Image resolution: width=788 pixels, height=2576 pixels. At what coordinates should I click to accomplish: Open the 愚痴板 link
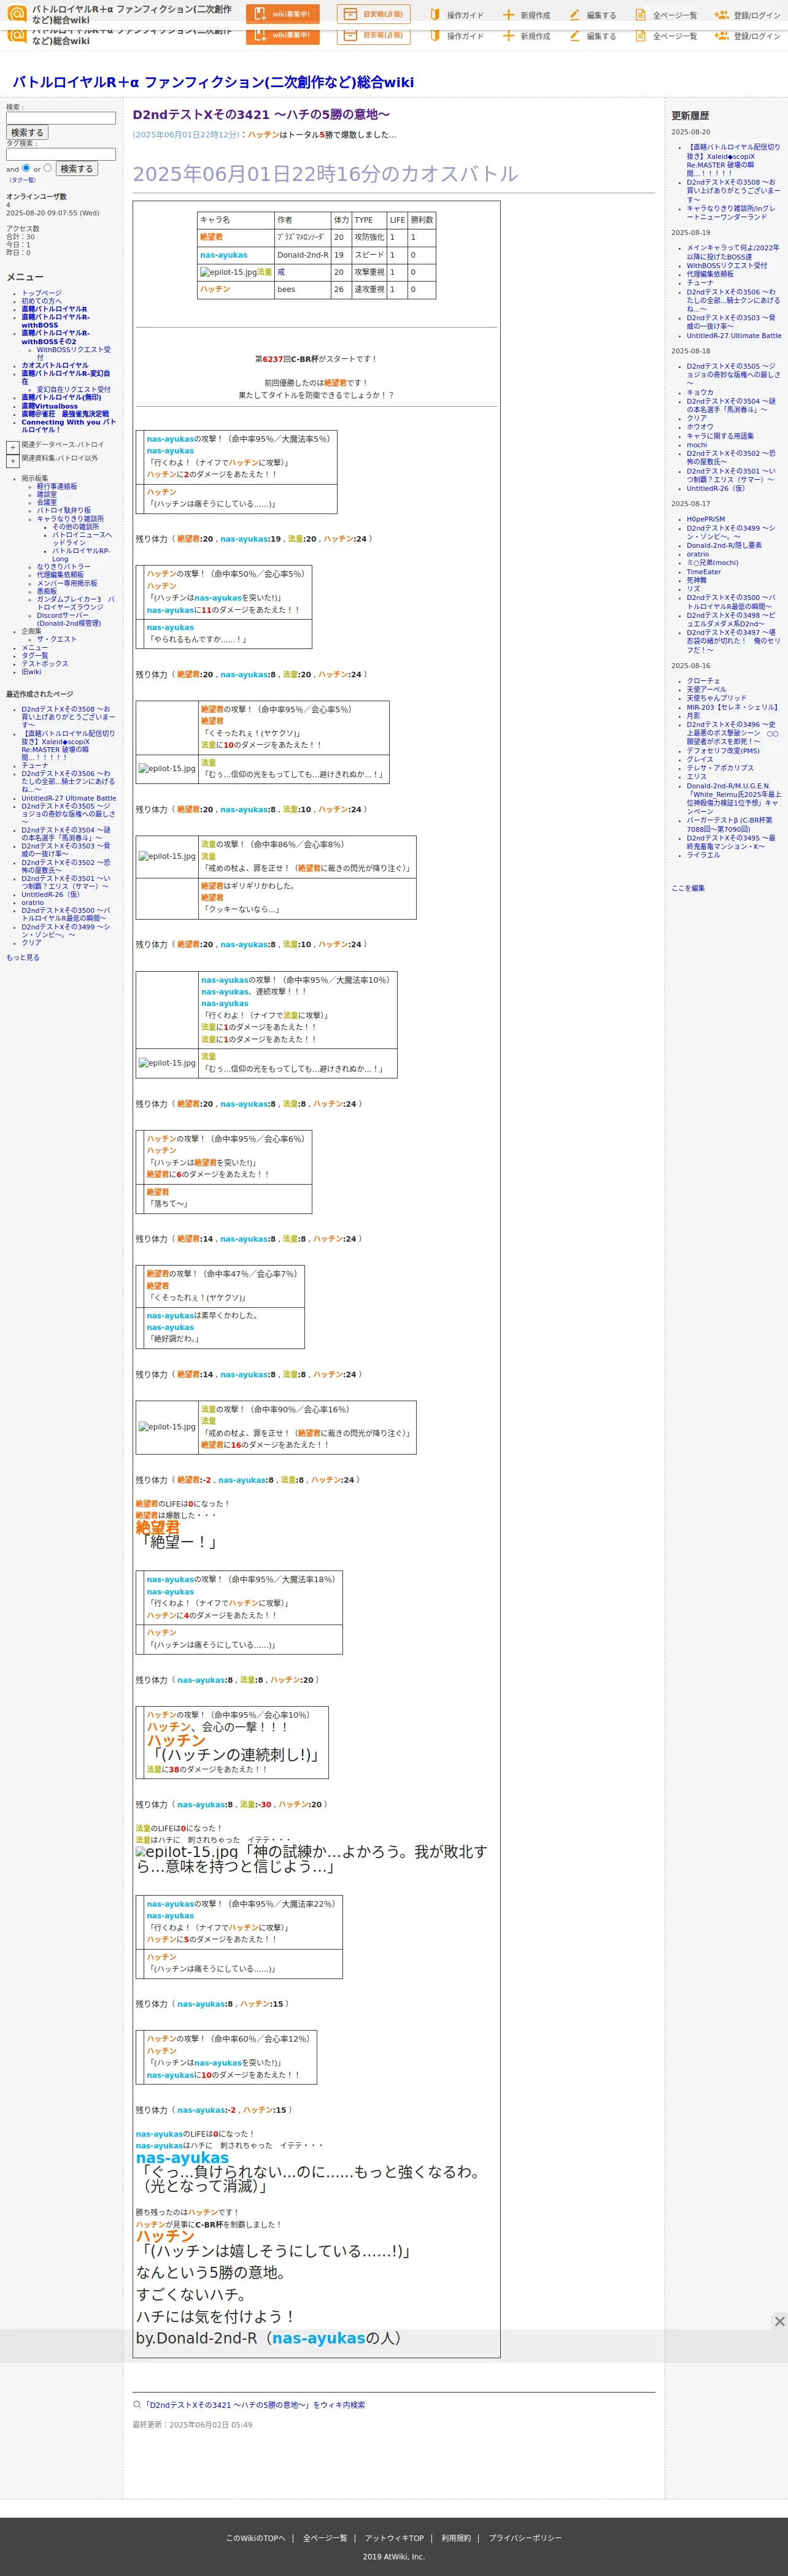(x=47, y=591)
